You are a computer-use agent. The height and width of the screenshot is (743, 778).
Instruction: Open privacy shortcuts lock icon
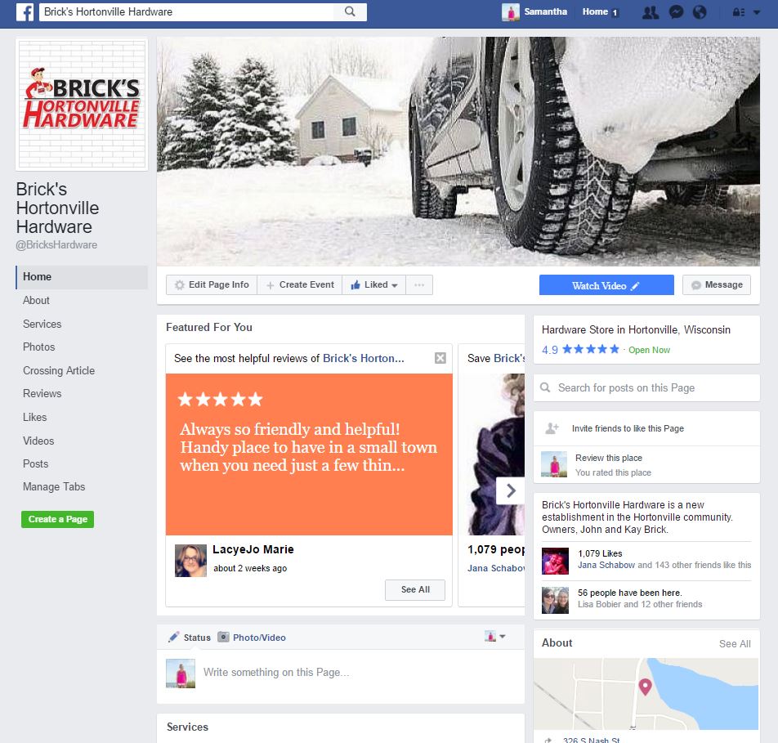point(739,12)
